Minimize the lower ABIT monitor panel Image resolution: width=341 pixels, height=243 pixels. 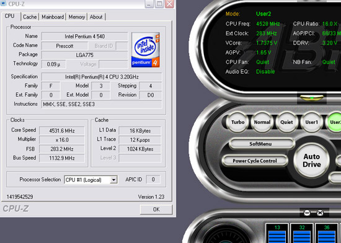tap(307, 213)
